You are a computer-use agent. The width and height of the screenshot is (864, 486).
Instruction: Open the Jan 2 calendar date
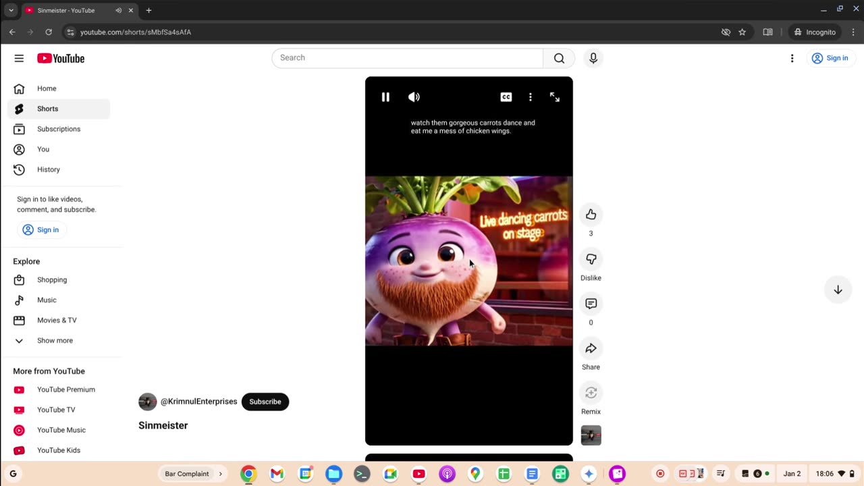click(x=792, y=474)
